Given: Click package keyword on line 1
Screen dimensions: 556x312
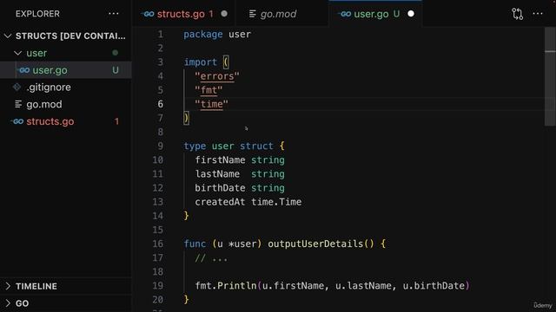Looking at the screenshot, I should 203,35.
